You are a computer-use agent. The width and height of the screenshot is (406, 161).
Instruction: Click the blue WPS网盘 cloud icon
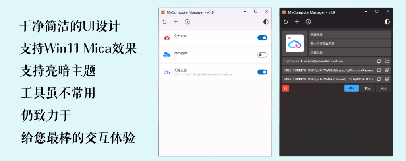[x=167, y=55]
